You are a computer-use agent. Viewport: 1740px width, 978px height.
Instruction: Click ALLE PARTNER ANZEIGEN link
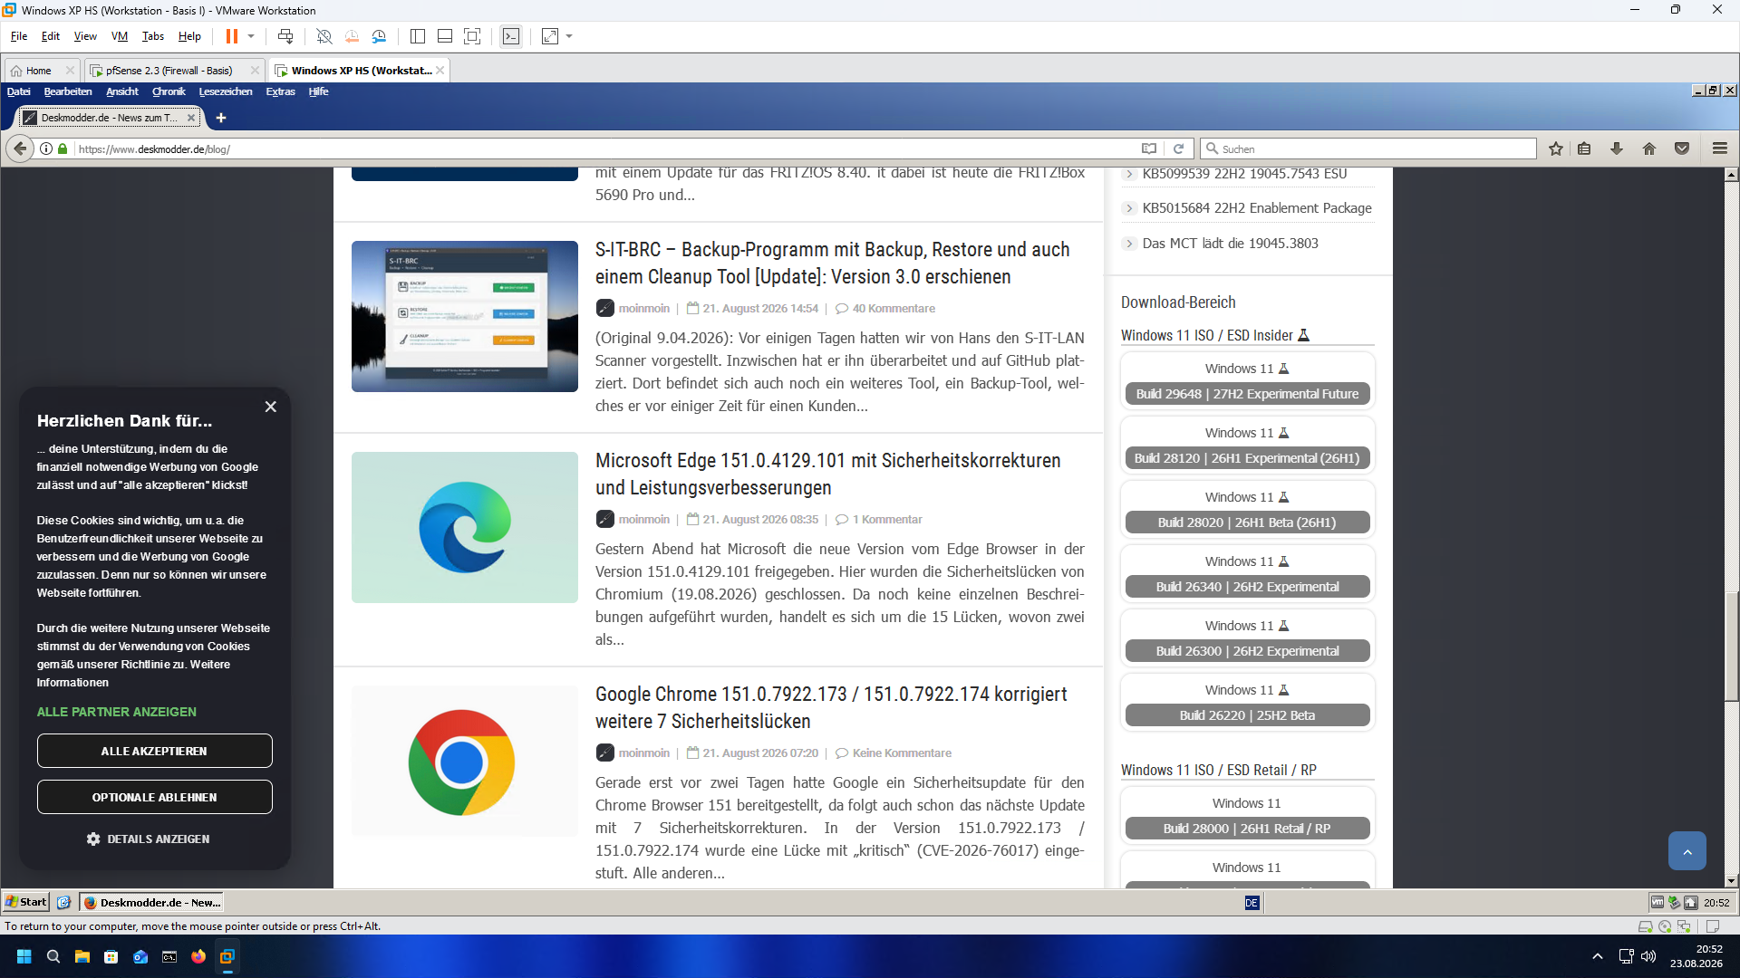pyautogui.click(x=116, y=712)
